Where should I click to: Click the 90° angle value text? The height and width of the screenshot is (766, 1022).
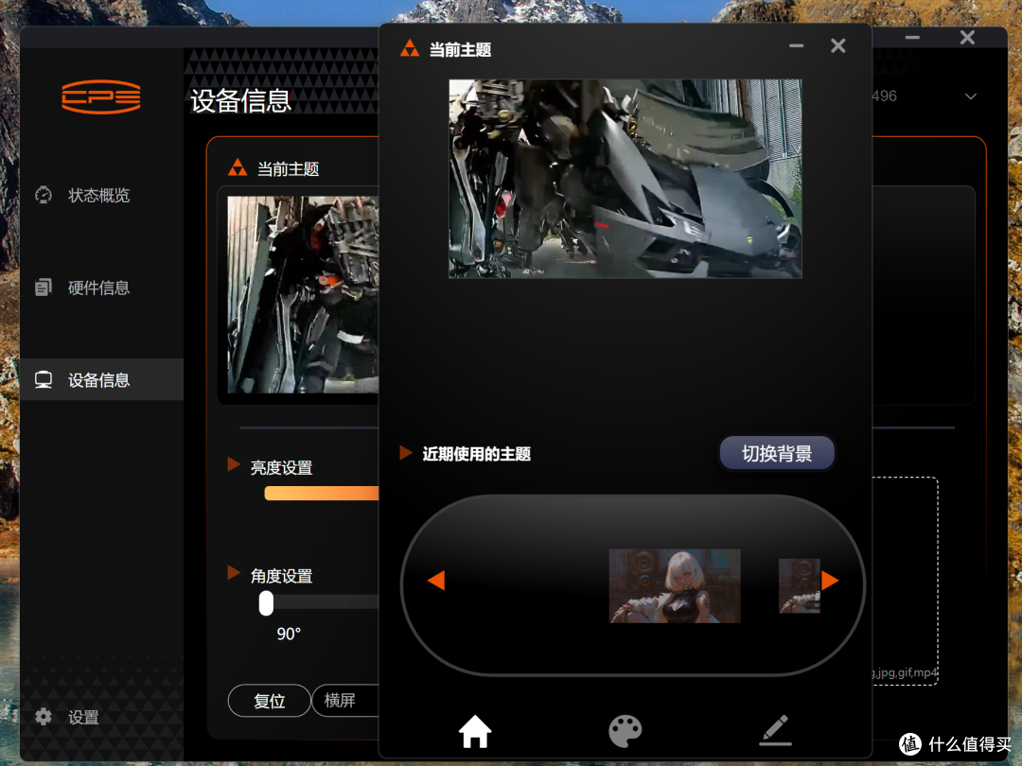(289, 634)
